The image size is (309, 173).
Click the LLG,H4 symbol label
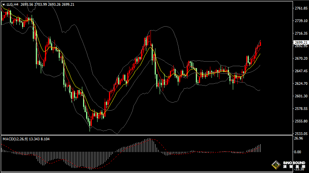point(13,4)
